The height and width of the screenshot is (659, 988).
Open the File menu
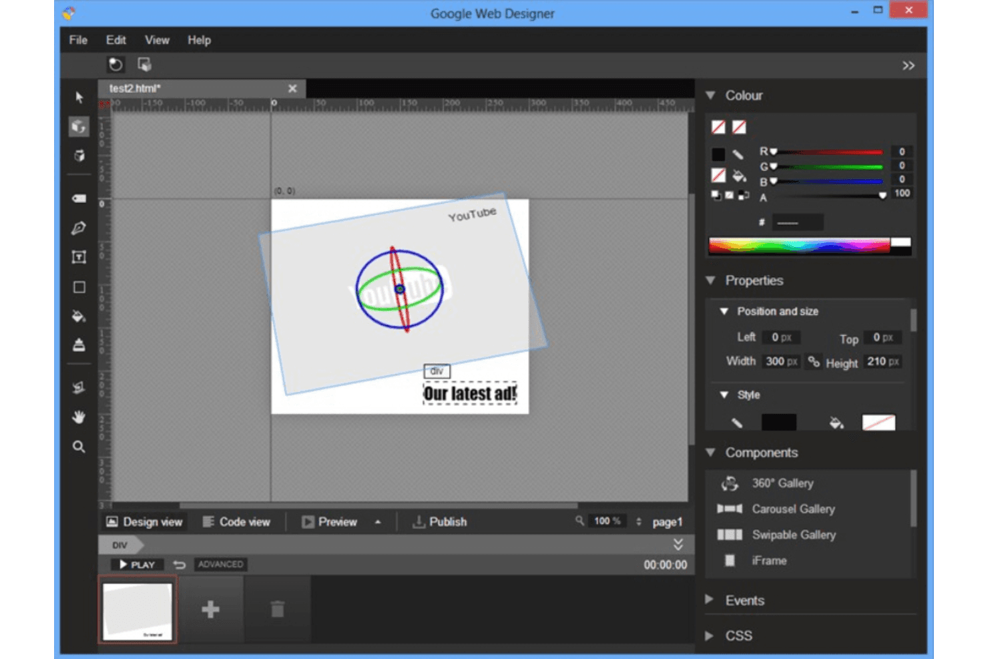(x=78, y=40)
